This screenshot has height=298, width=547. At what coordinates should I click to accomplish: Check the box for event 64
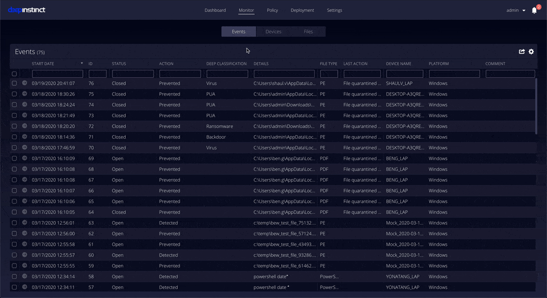(14, 212)
